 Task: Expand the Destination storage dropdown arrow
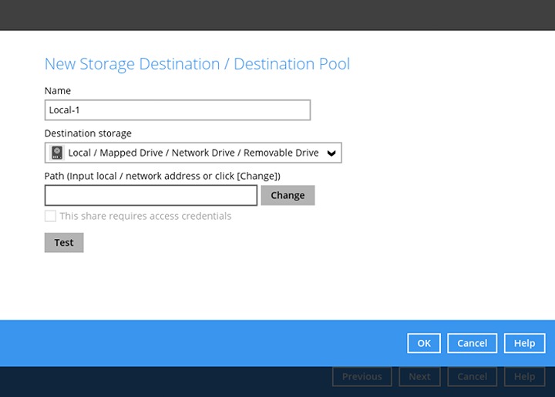coord(331,153)
